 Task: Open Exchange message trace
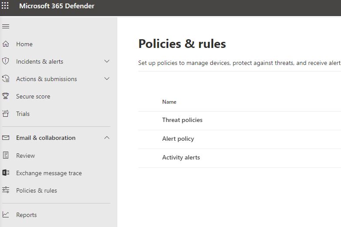click(x=49, y=173)
